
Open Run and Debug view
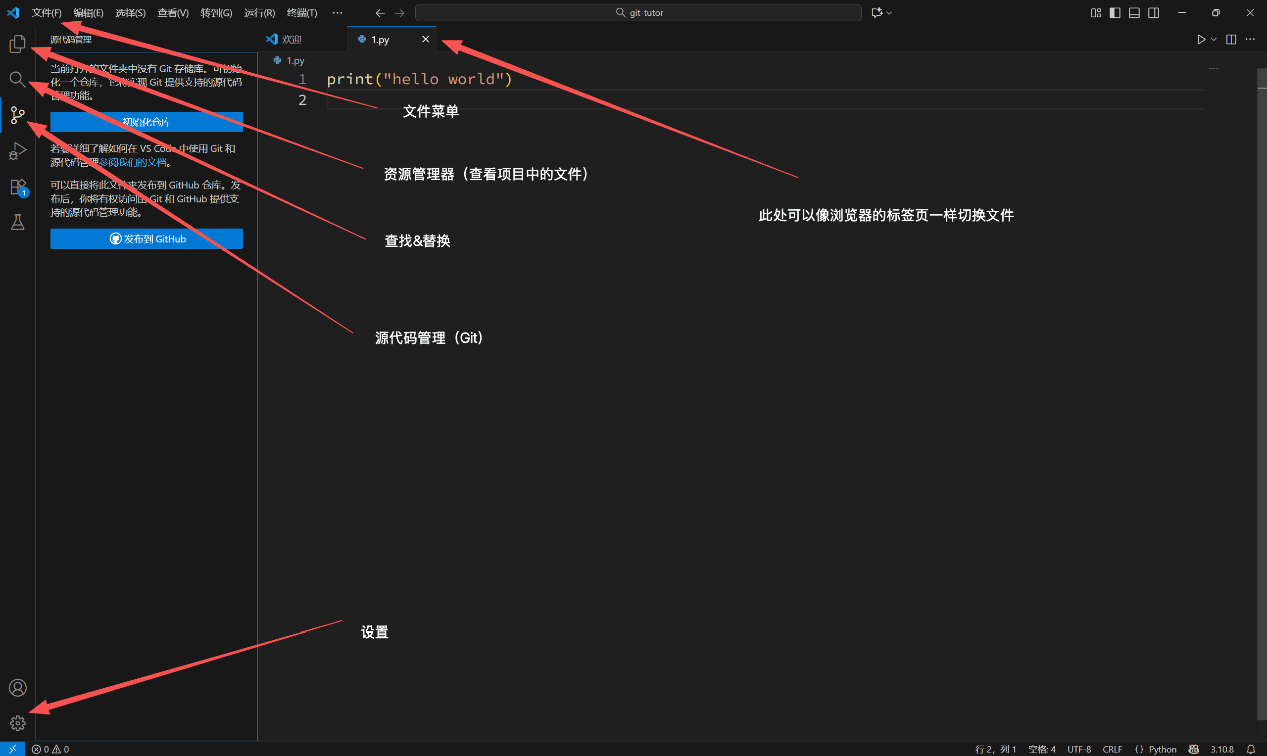pos(17,151)
